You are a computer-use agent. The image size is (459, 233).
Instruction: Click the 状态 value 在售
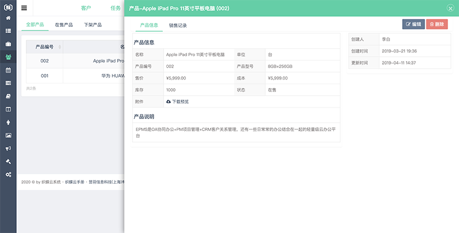tap(272, 90)
